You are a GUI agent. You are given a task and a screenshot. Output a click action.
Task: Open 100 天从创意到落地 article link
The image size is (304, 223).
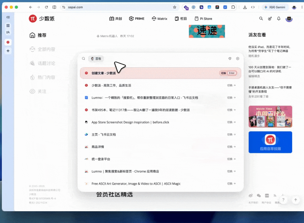coord(270,69)
